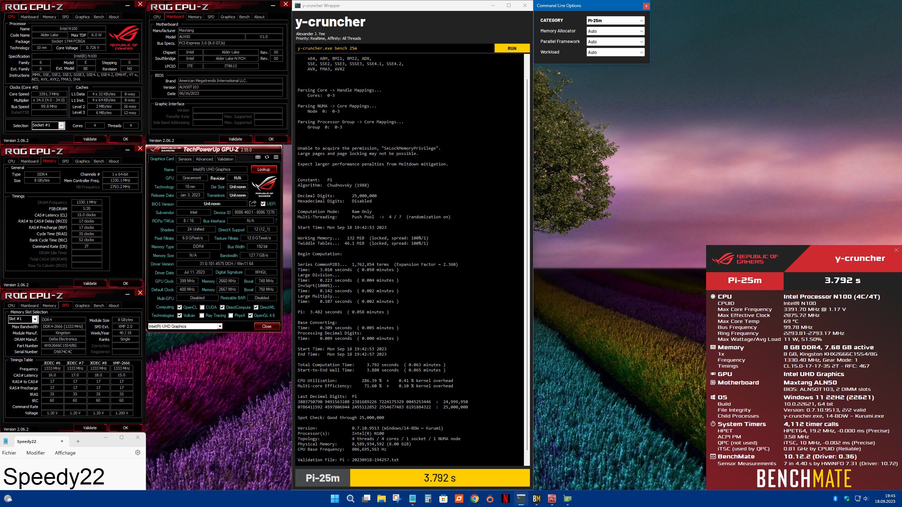Click OK in the CPU-Z SPD window
902x507 pixels.
click(125, 428)
